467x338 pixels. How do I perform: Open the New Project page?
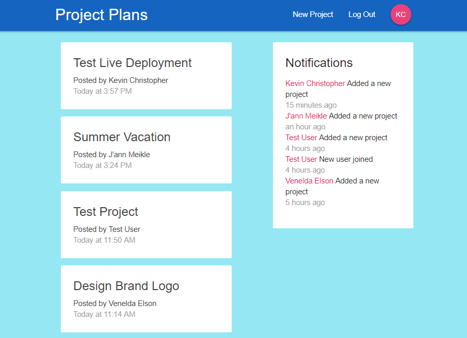point(313,14)
